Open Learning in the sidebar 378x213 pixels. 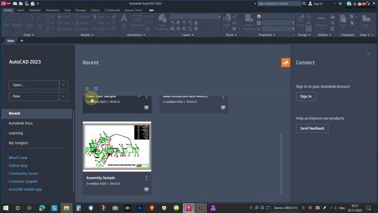coord(16,133)
